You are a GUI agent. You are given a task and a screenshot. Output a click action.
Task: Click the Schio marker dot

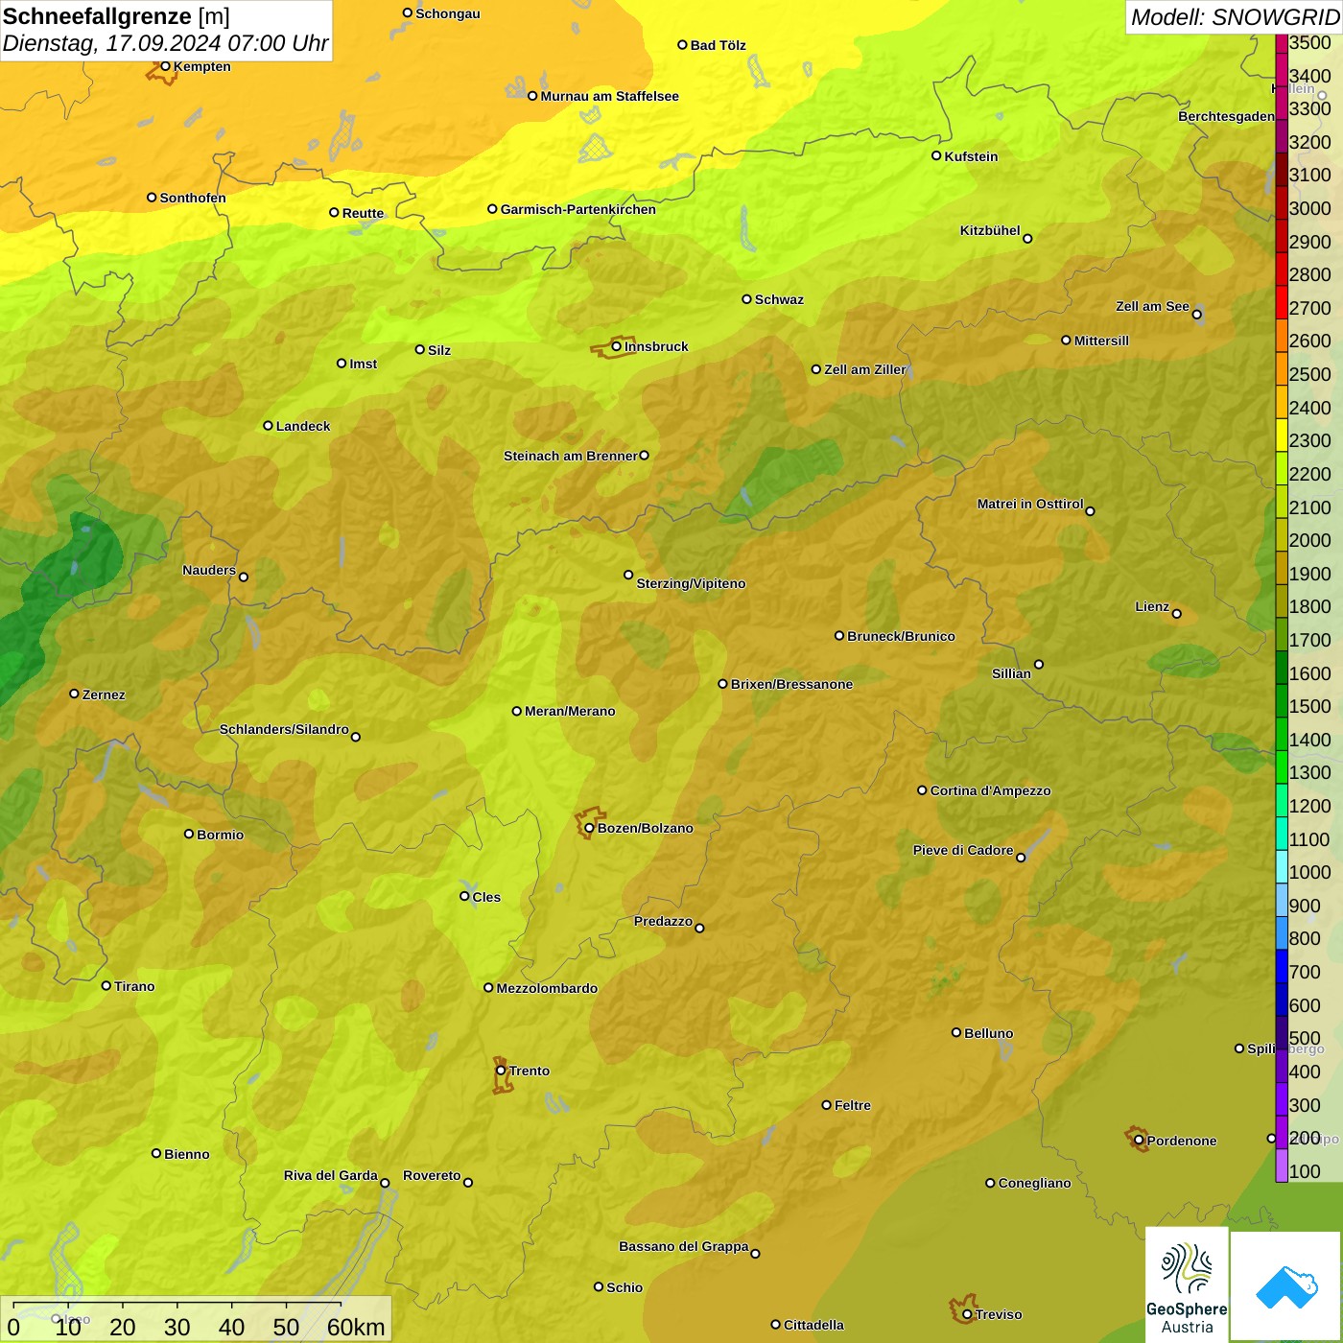tap(599, 1287)
